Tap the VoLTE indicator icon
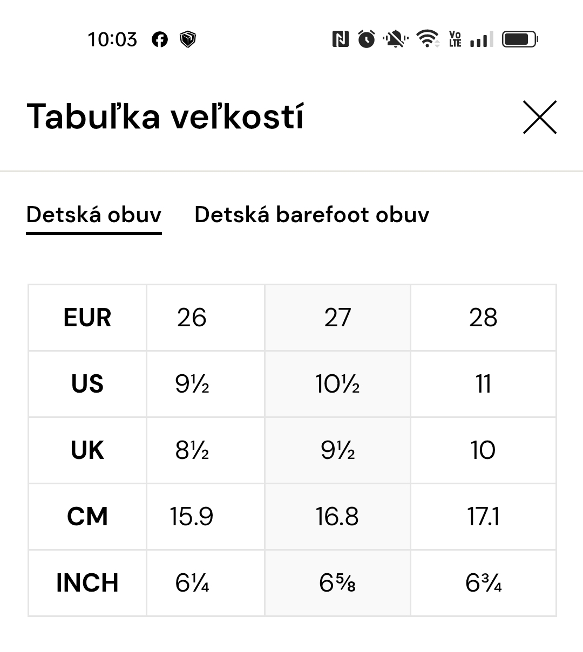583x652 pixels. (455, 39)
